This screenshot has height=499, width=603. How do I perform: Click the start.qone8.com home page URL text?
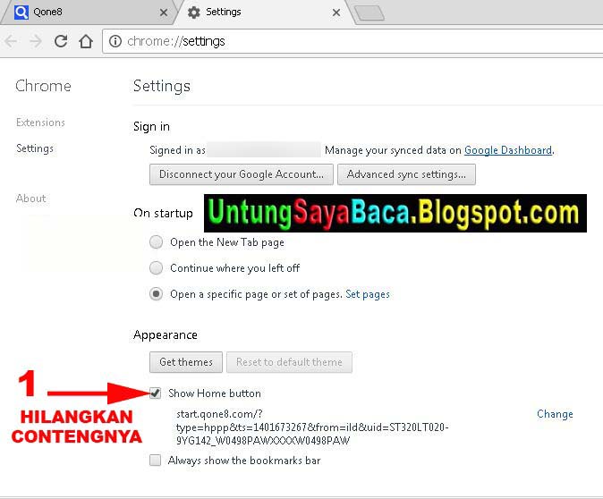[x=312, y=427]
